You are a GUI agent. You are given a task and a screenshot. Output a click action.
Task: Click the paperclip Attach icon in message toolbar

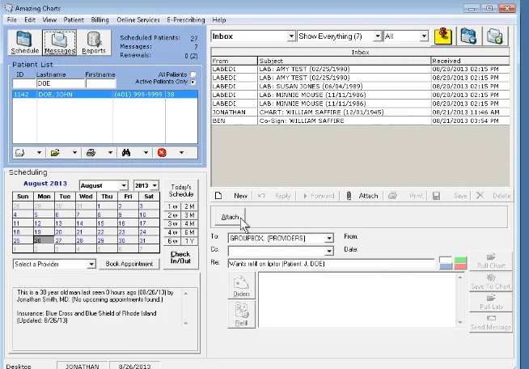pos(349,196)
